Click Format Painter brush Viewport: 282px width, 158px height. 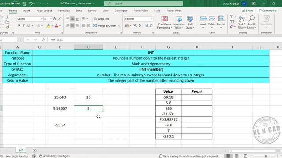coord(7,27)
